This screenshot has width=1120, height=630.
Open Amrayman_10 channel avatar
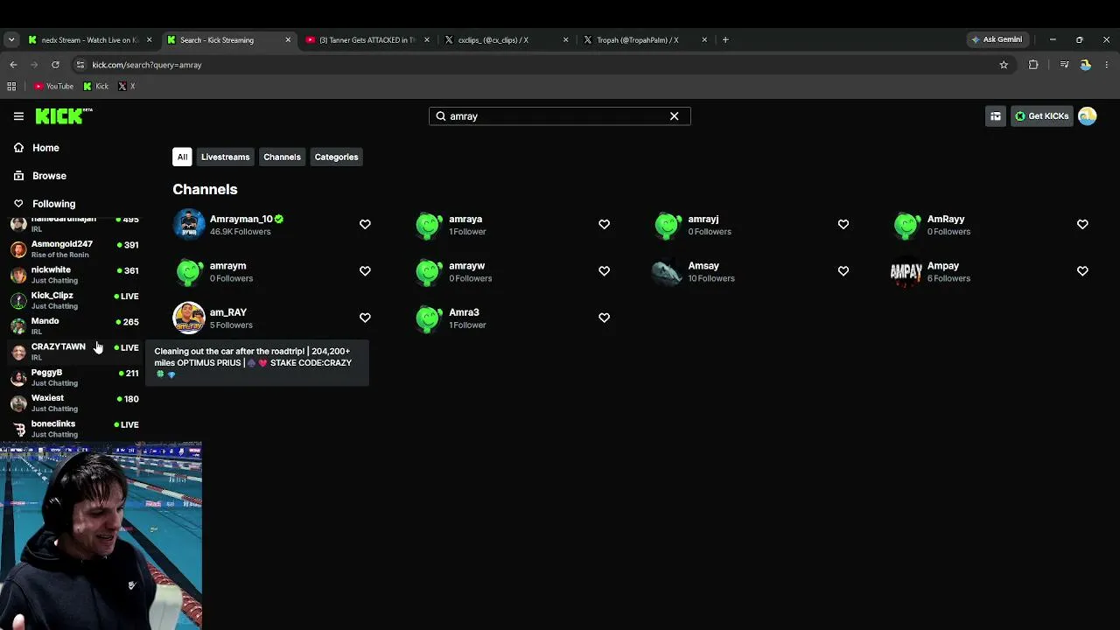coord(189,225)
